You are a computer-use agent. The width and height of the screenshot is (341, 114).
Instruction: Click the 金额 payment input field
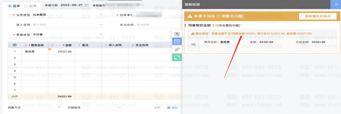(x=145, y=107)
